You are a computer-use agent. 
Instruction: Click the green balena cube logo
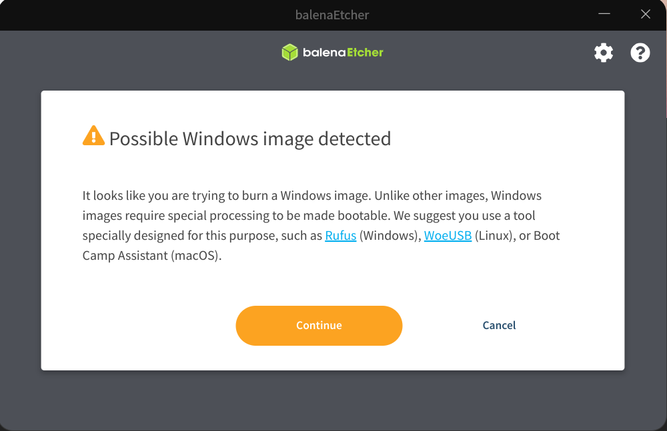289,52
